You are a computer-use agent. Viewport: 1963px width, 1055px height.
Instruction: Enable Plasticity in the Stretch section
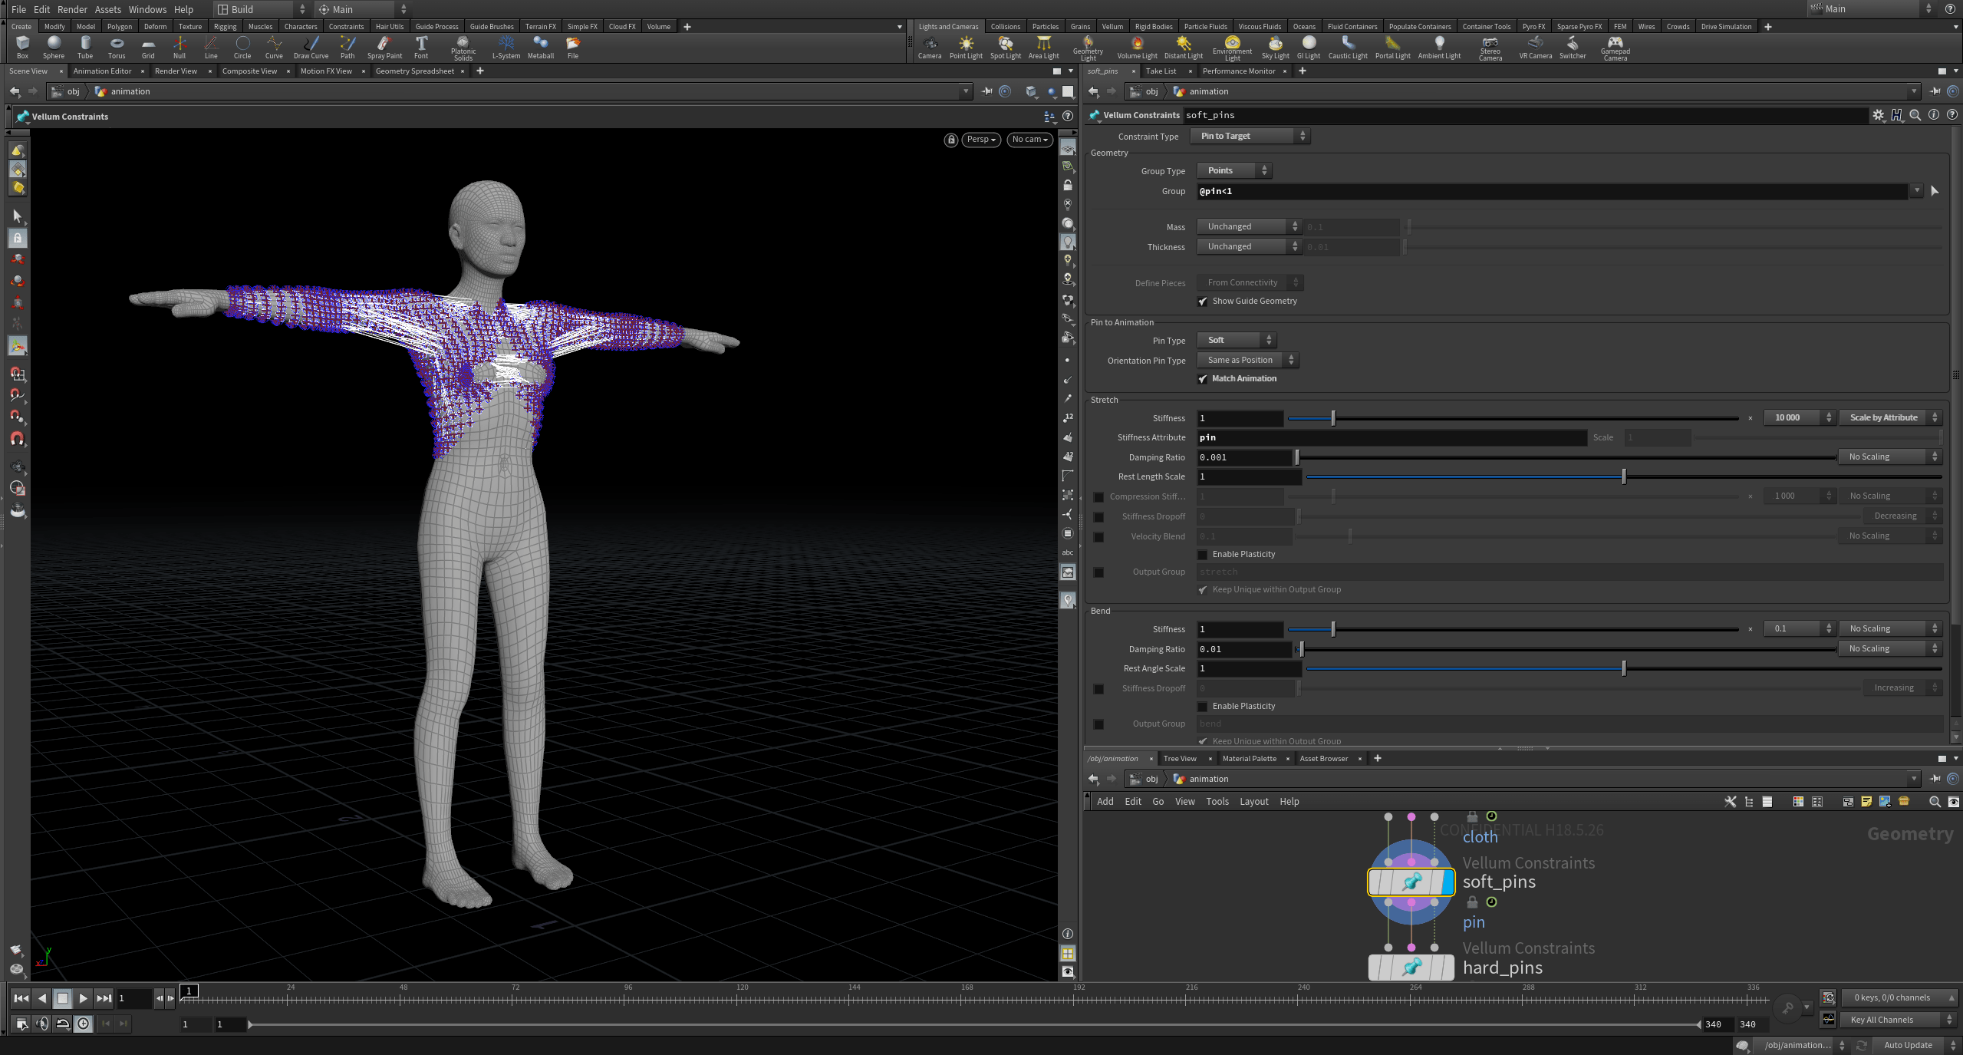pyautogui.click(x=1203, y=554)
